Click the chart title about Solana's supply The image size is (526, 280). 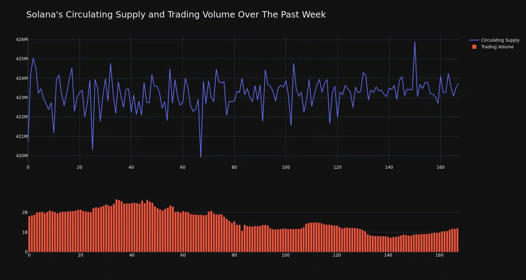pos(176,14)
